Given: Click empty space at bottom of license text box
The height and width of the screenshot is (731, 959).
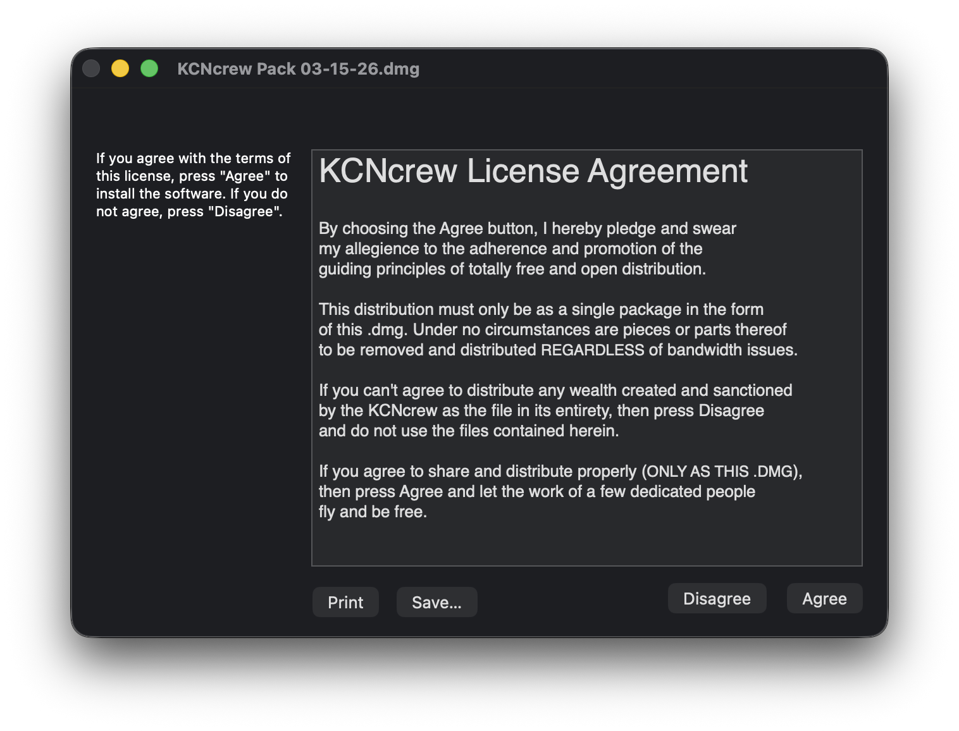Looking at the screenshot, I should click(586, 545).
